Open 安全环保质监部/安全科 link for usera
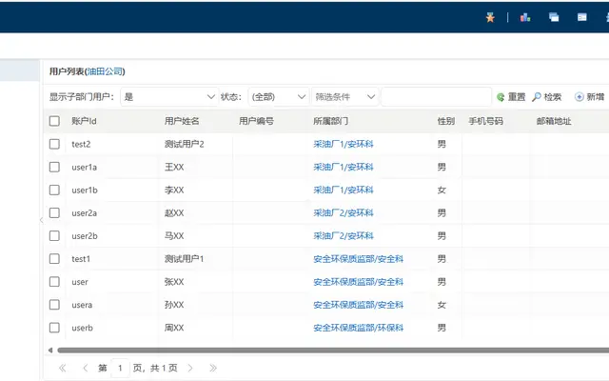Screen dimensions: 609x381 359,305
